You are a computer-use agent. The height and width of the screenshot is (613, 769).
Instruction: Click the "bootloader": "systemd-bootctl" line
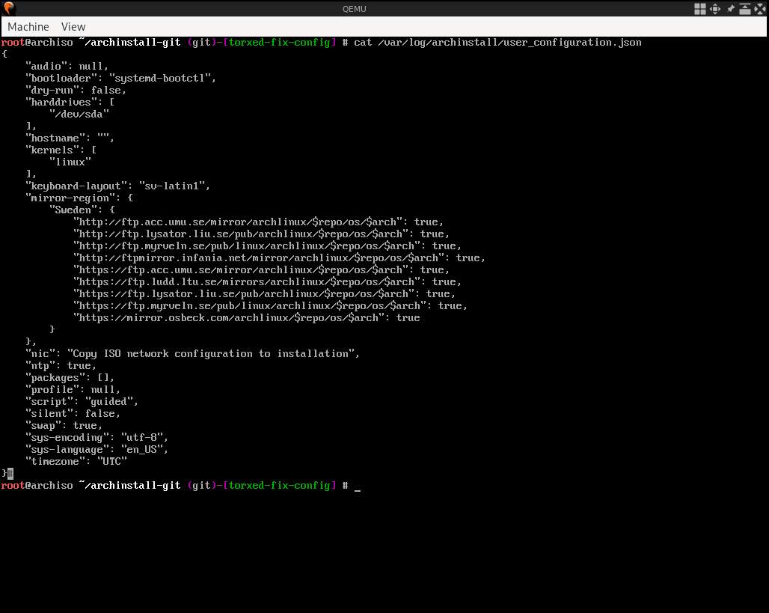120,79
